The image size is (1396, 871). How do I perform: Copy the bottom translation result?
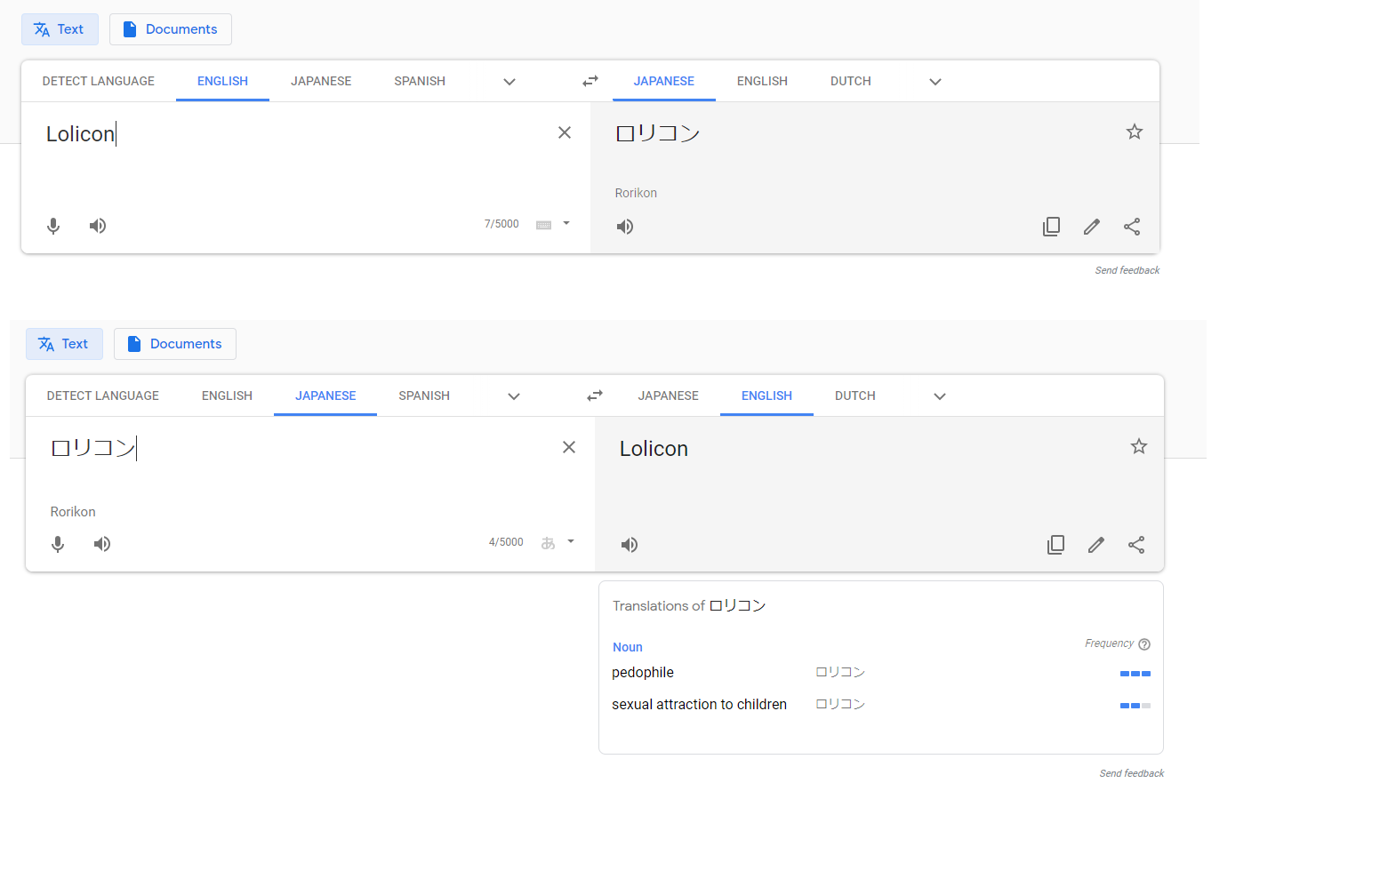(x=1055, y=545)
